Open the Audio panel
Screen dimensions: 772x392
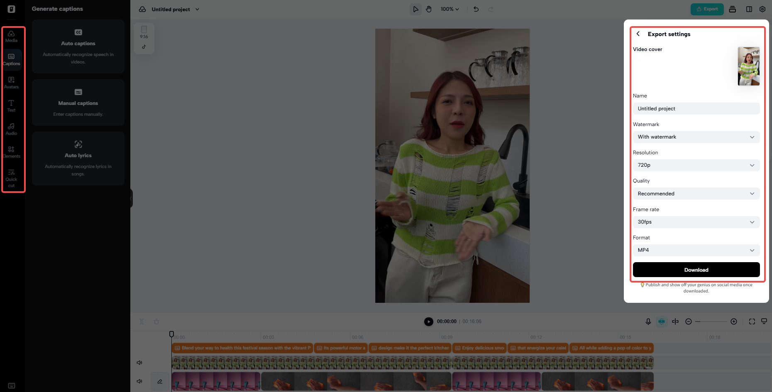tap(11, 129)
